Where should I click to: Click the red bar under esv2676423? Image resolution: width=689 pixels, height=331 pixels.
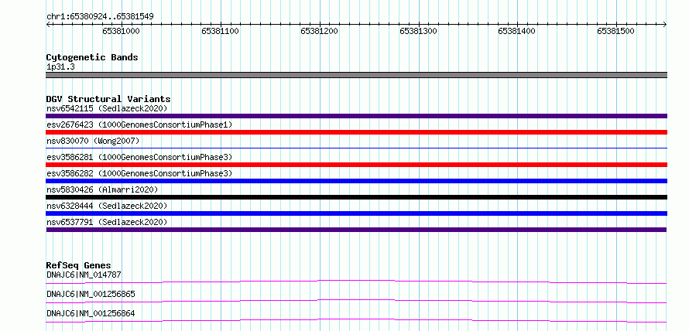click(356, 132)
